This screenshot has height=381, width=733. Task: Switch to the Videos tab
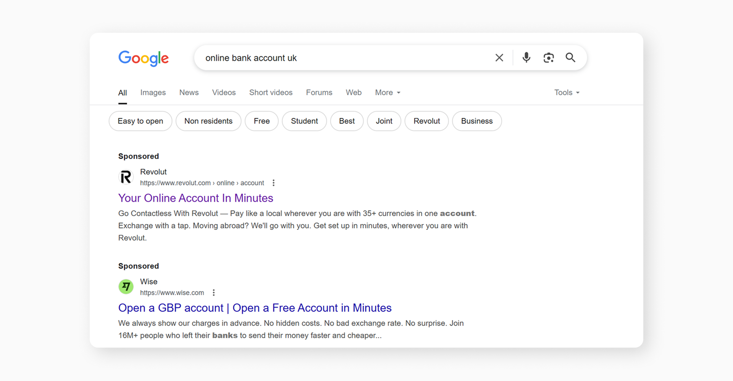(x=224, y=93)
